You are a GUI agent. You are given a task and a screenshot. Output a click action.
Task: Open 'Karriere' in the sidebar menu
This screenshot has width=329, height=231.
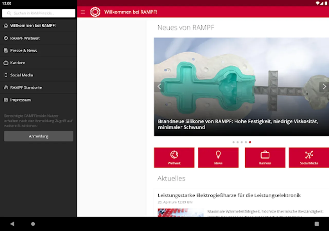tap(39, 63)
